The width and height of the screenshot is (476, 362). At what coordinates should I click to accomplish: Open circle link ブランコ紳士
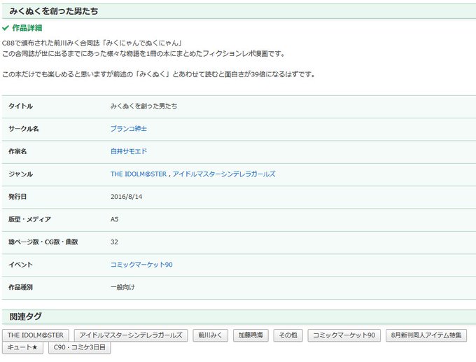[129, 129]
